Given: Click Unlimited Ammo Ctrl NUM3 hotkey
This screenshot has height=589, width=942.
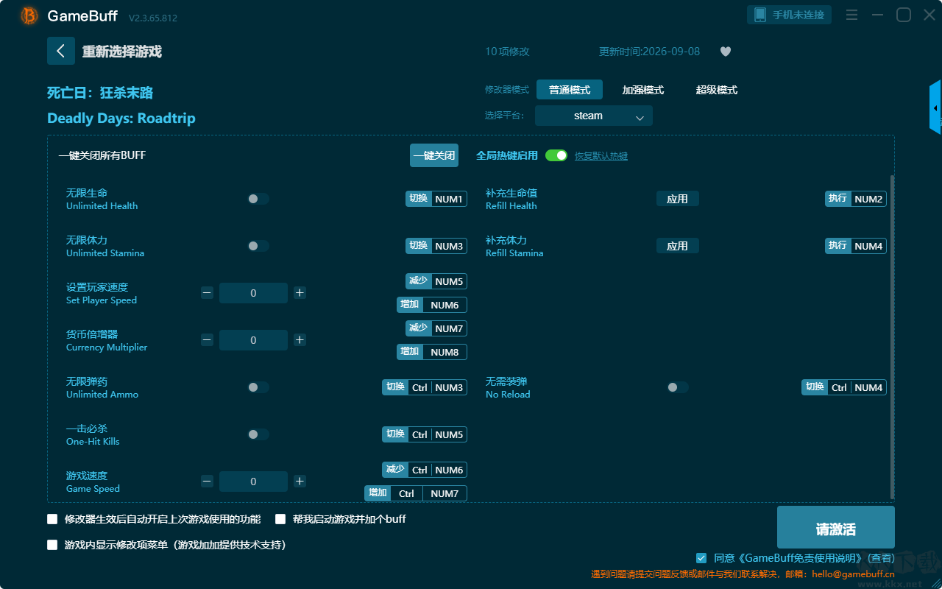Looking at the screenshot, I should point(425,387).
